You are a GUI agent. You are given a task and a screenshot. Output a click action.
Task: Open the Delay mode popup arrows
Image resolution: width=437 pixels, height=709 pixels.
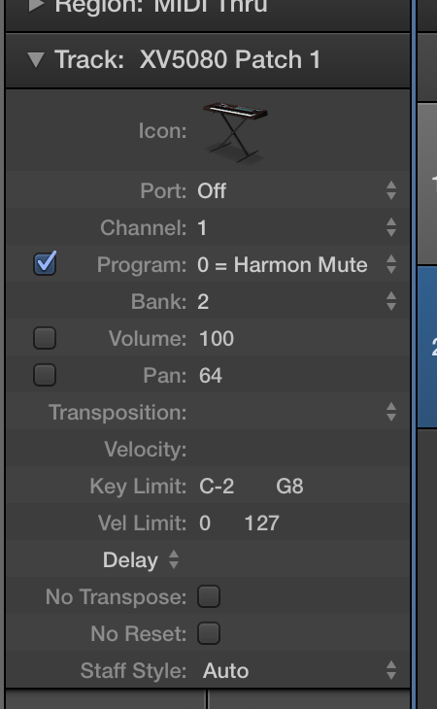174,559
